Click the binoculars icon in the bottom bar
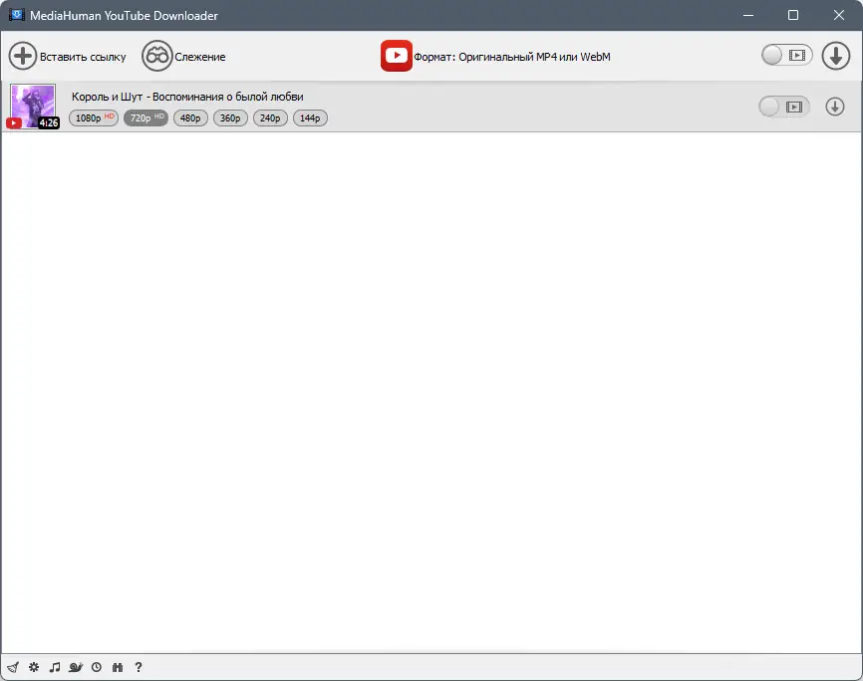863x681 pixels. click(118, 667)
